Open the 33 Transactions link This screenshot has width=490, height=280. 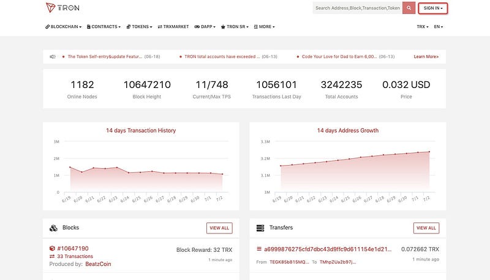coord(75,256)
